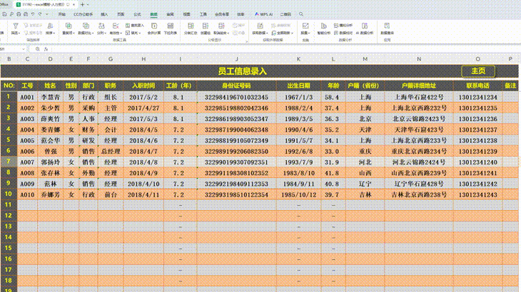Expand the Name Box dropdown arrow
521x292 pixels.
click(x=24, y=49)
